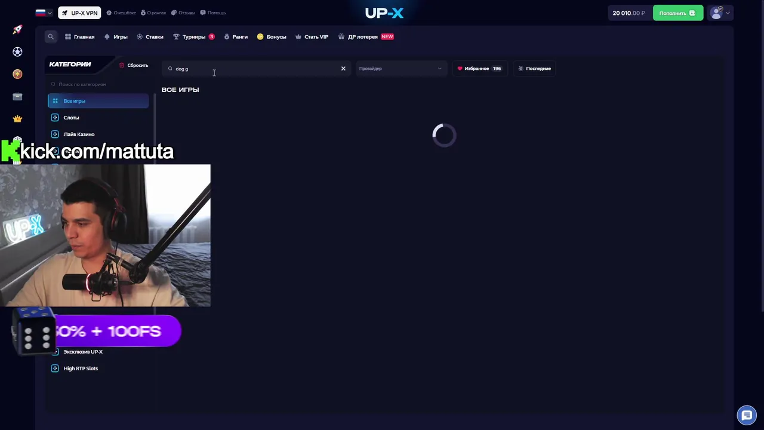Click the green 'Пополнить' deposit button
The width and height of the screenshot is (764, 430).
tap(677, 13)
